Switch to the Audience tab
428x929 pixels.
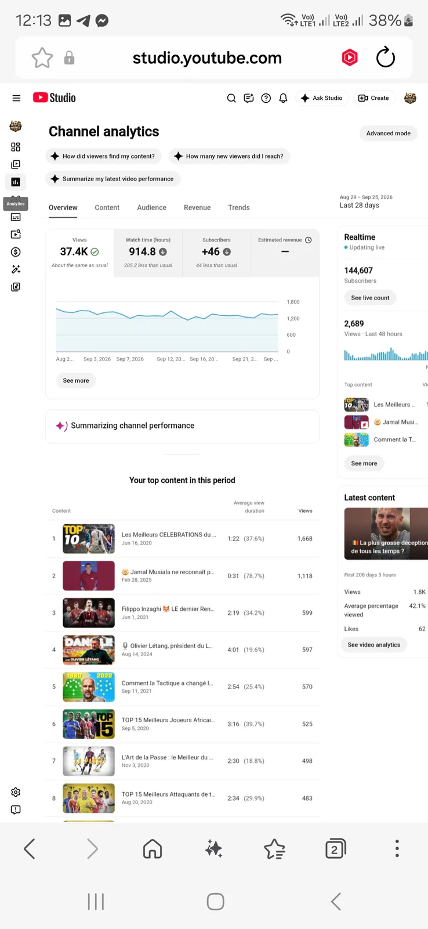[151, 208]
